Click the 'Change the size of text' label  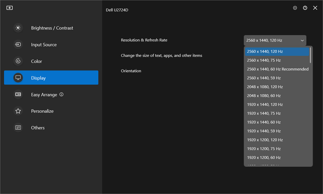point(161,56)
